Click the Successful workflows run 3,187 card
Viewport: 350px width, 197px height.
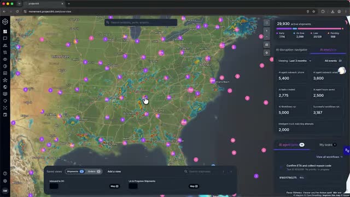pos(327,111)
